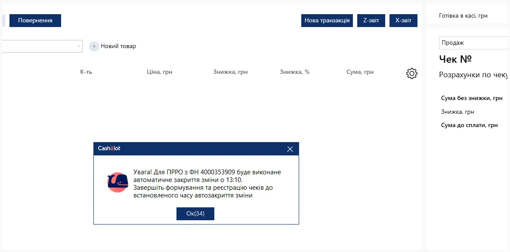Select the К-ть column header
This screenshot has height=252, width=510.
[x=86, y=72]
